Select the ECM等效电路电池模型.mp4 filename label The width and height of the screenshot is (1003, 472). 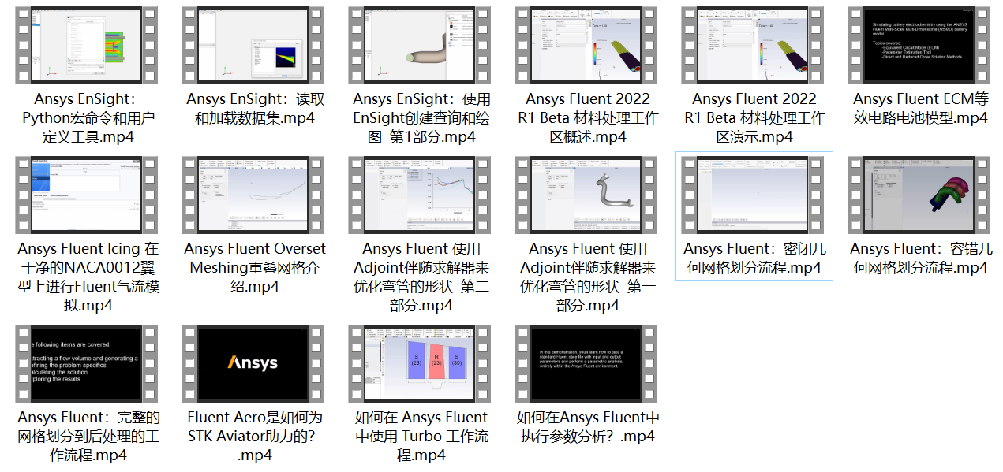pos(920,108)
